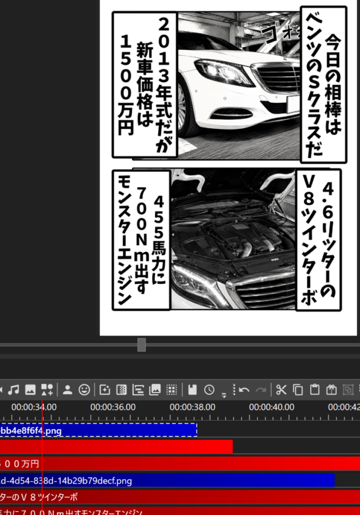Screen dimensions: 360x515
Task: Click the sparkle-in-box effect item icon
Action: tap(105, 390)
